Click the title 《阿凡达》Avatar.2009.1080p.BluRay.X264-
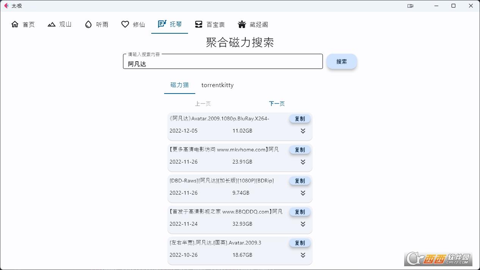The image size is (480, 270). coord(219,119)
